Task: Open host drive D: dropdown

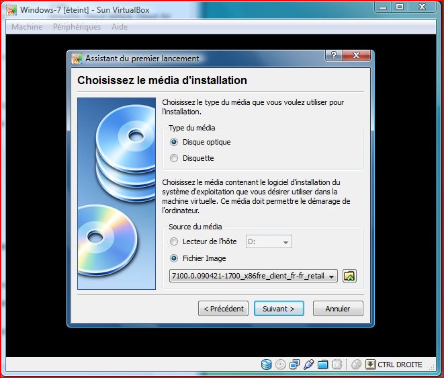Action: point(269,241)
